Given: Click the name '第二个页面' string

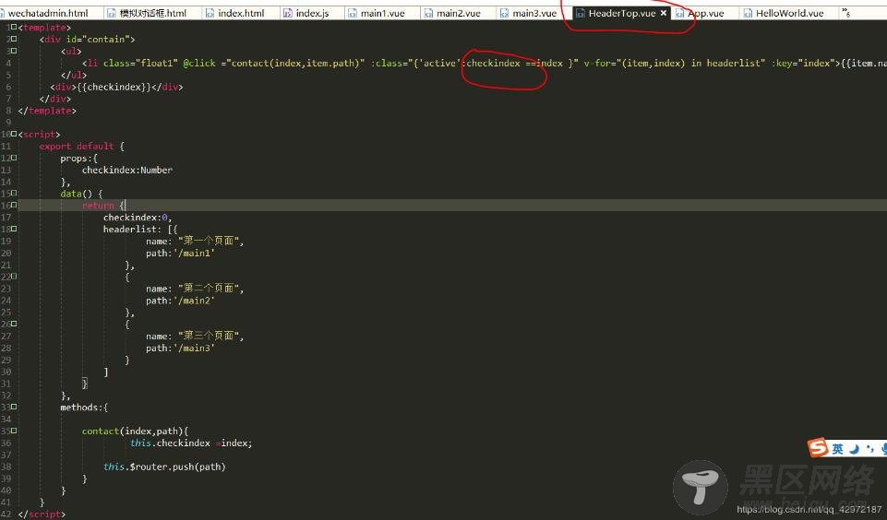Looking at the screenshot, I should tap(209, 289).
